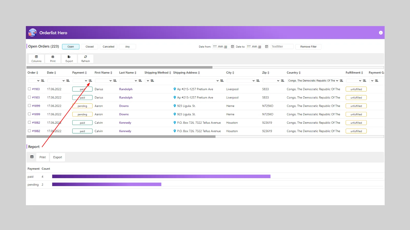Click horizontal scrollbar below the orders table
The height and width of the screenshot is (230, 410).
tap(121, 137)
